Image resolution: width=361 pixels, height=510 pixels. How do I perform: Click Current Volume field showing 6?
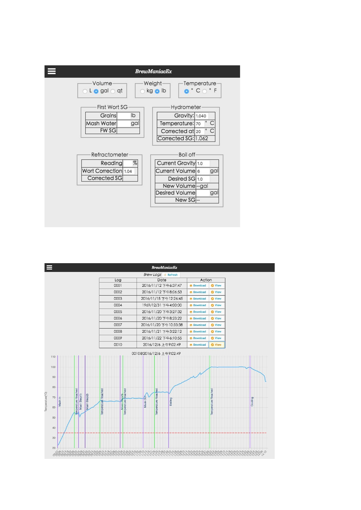[x=203, y=171]
